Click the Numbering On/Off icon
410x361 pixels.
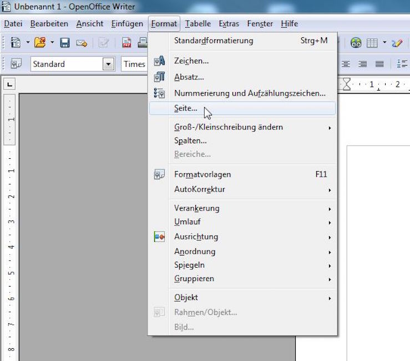402,64
